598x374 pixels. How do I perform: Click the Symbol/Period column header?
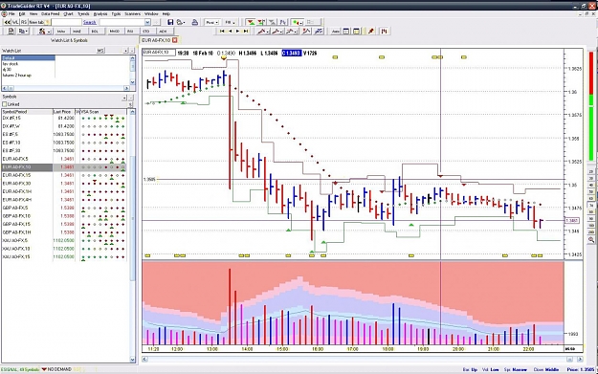click(x=27, y=112)
